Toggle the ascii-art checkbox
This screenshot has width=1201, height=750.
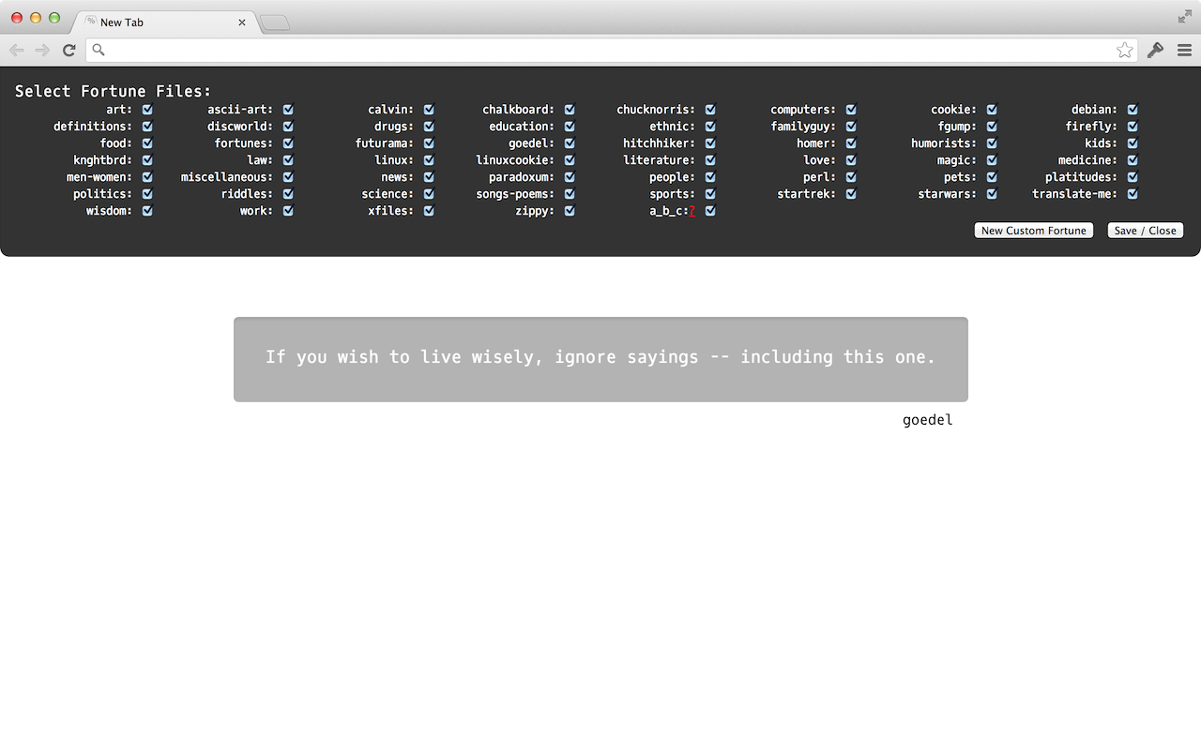(x=288, y=110)
